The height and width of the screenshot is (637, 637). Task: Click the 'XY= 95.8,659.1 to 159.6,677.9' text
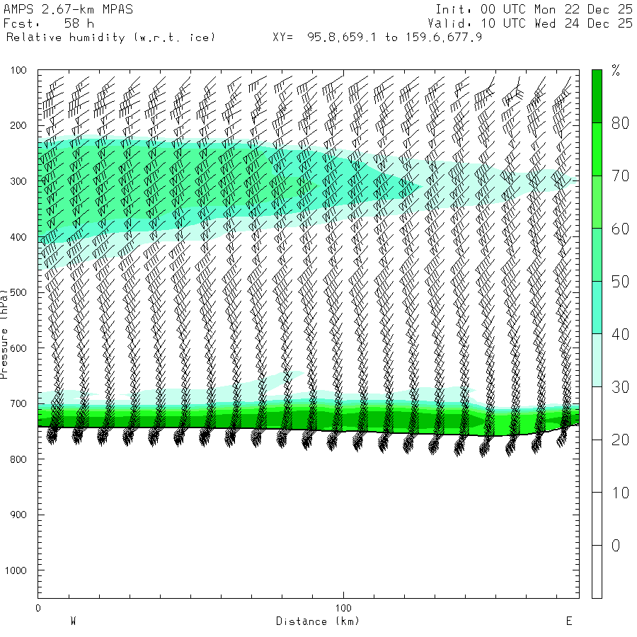377,38
